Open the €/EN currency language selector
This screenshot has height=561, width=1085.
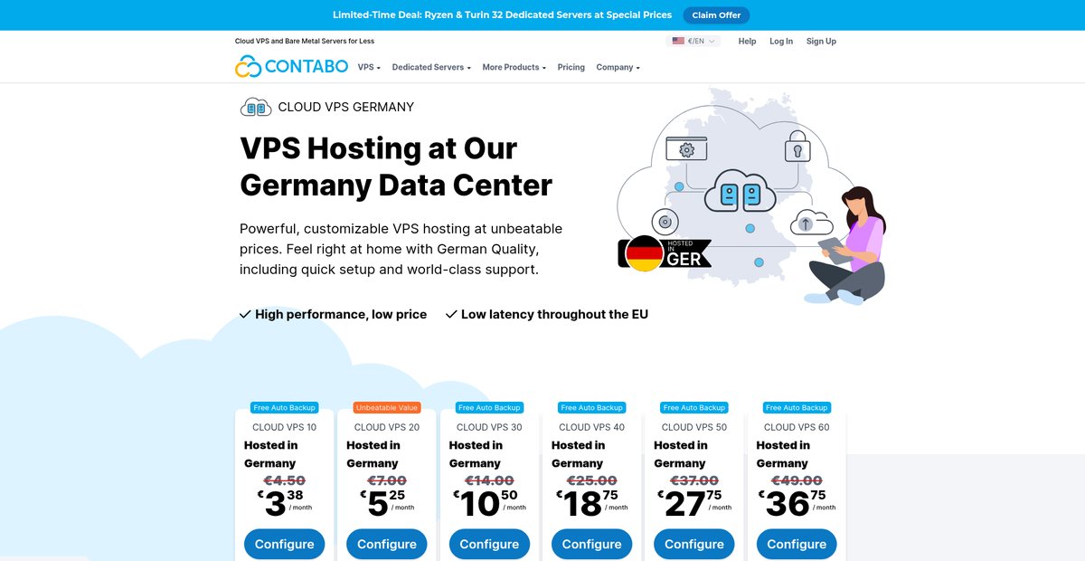693,41
